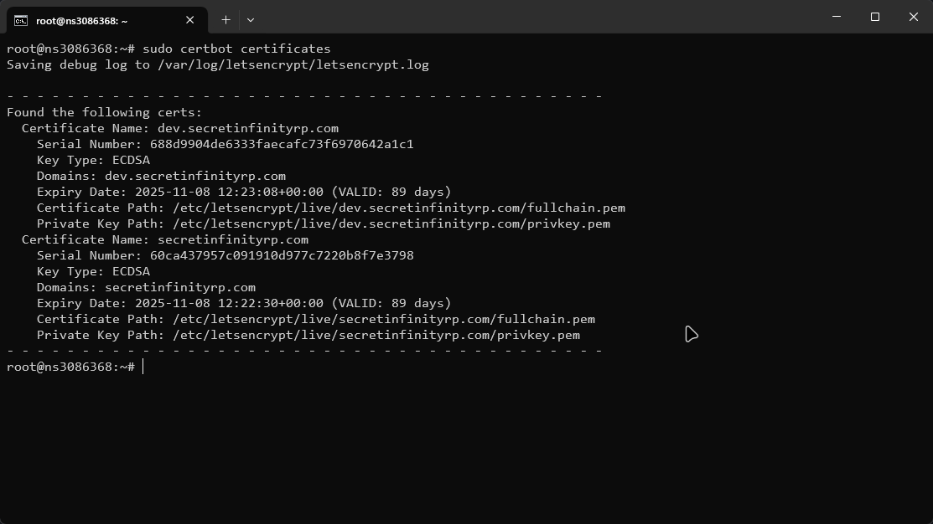933x524 pixels.
Task: Click the serial number starting with 60ca4379
Action: pos(282,255)
